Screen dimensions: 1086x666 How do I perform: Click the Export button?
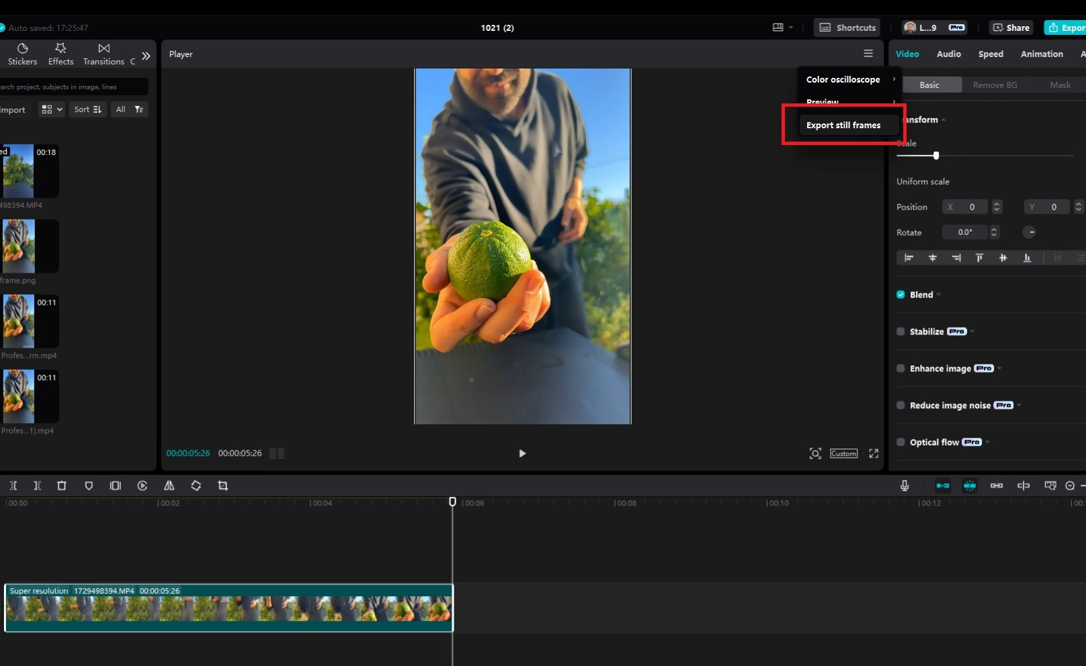pyautogui.click(x=1065, y=28)
